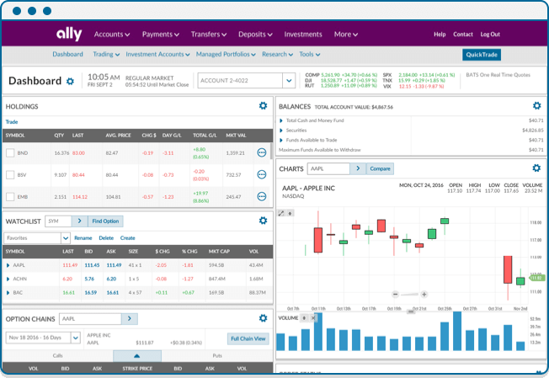Click Contact link
The height and width of the screenshot is (378, 549).
click(x=463, y=35)
